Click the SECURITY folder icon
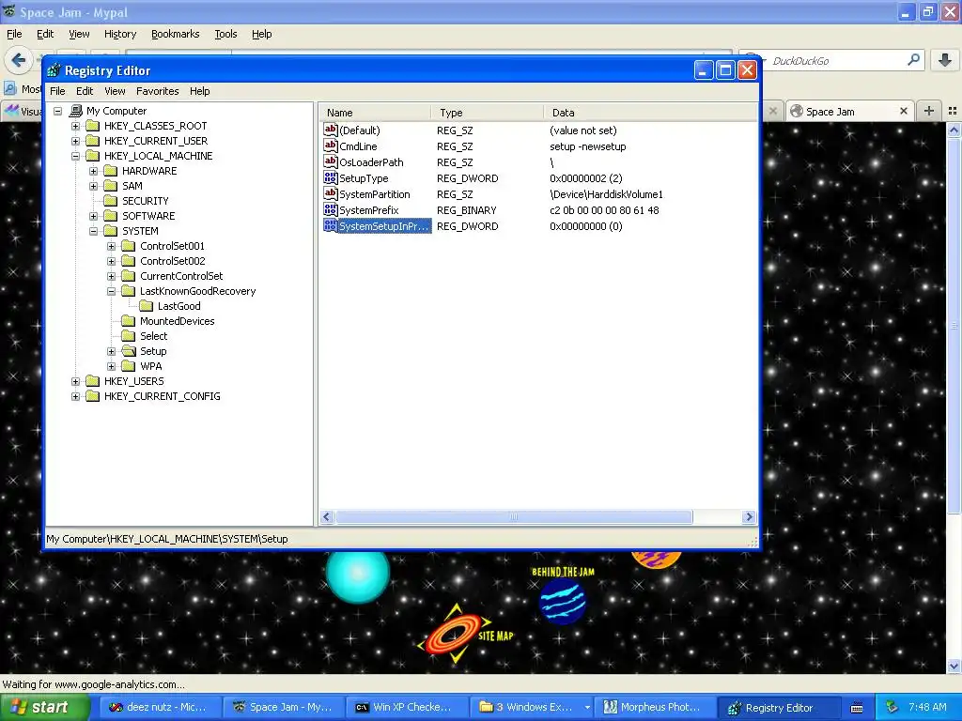Viewport: 962px width, 721px height. pyautogui.click(x=111, y=201)
